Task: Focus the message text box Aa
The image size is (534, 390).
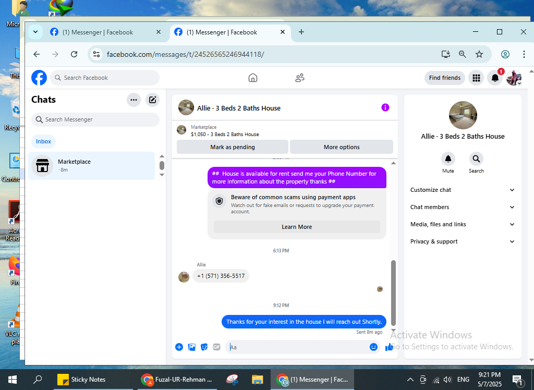Action: 297,347
